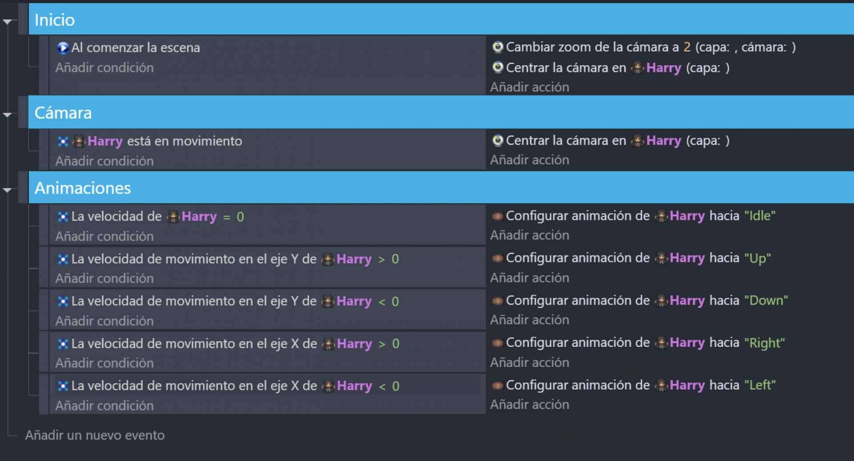Image resolution: width=854 pixels, height=461 pixels.
Task: Click the Harry sprite icon in the "Left" animation action
Action: coord(661,385)
